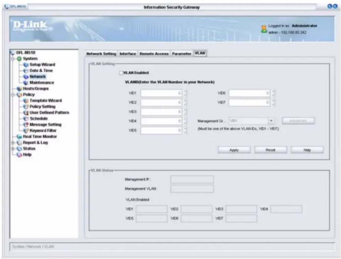Viewport: 341px width, 259px height.
Task: Click the Policy node icon
Action: [x=19, y=94]
